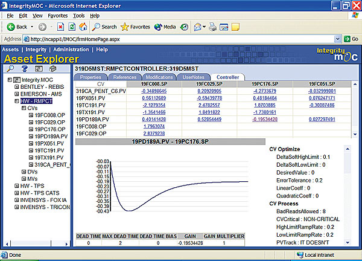Open Favorites star button

pos(135,27)
